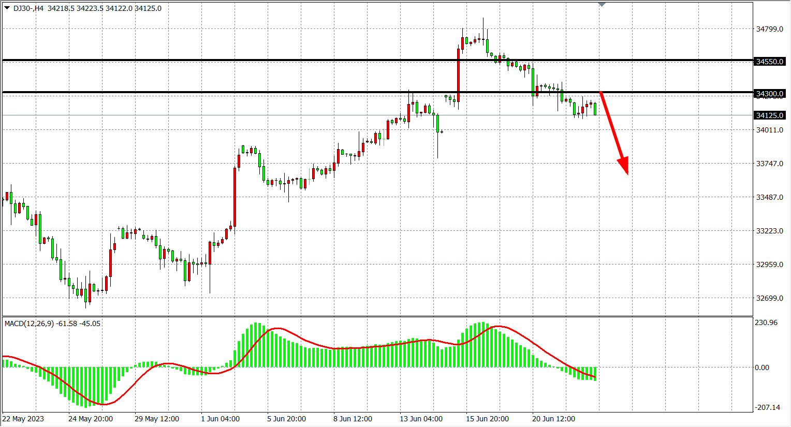Click the 0.00 MACD zero-level label
This screenshot has height=427, width=791.
(x=762, y=367)
